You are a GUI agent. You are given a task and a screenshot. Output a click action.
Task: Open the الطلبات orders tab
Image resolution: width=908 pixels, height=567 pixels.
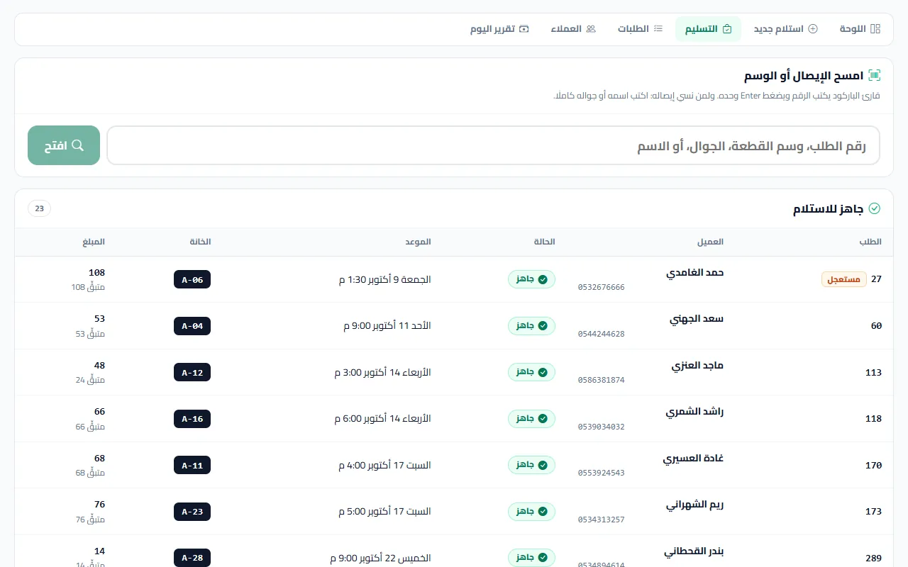[x=640, y=29]
